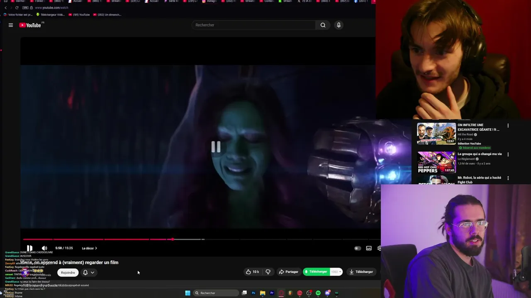531x298 pixels.
Task: Click the search magnifier button
Action: [x=323, y=25]
